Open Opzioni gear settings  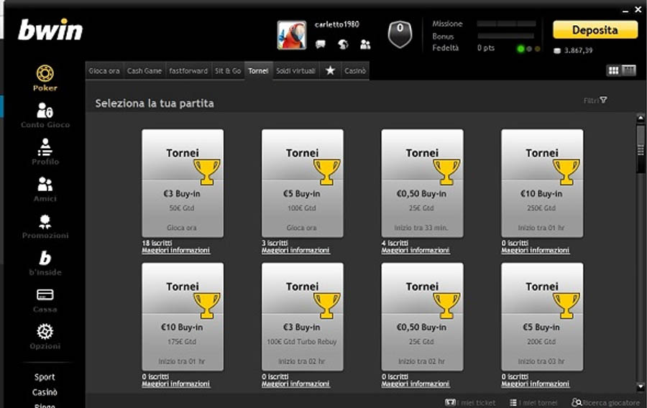click(x=45, y=337)
